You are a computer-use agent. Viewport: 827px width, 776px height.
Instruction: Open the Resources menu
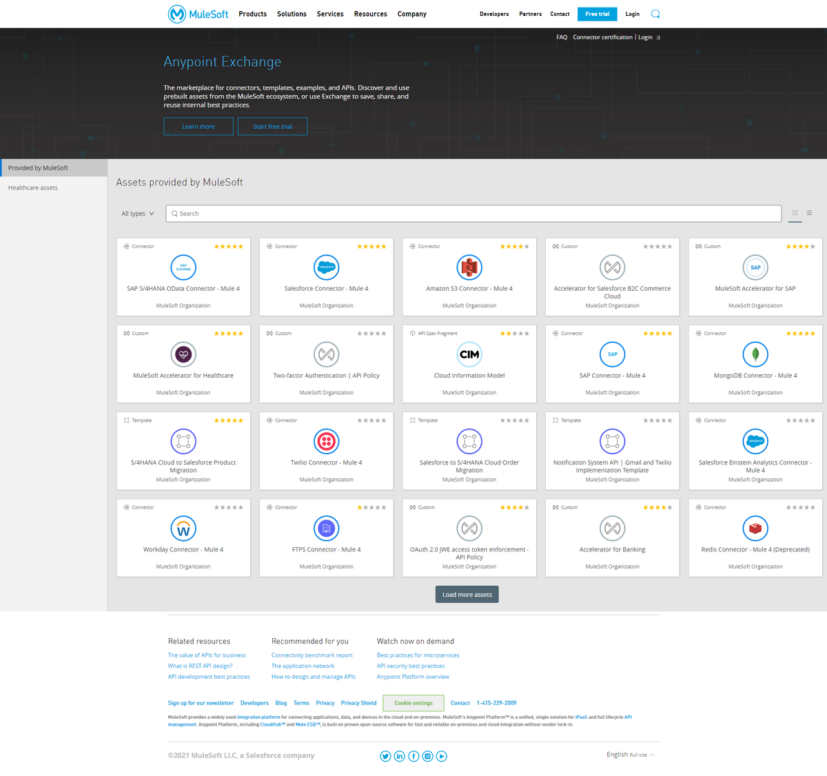(371, 14)
